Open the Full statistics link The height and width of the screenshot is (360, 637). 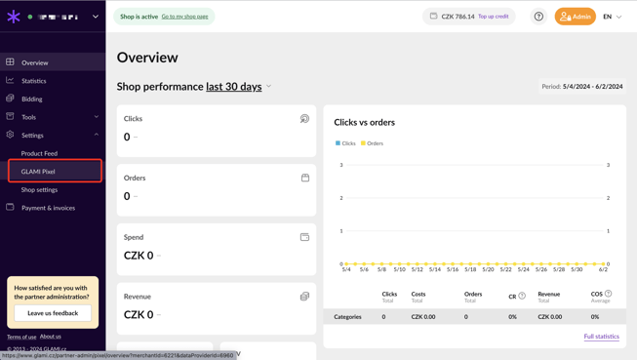coord(601,337)
